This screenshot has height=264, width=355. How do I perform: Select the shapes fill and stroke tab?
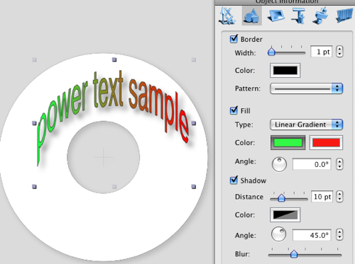click(x=252, y=16)
